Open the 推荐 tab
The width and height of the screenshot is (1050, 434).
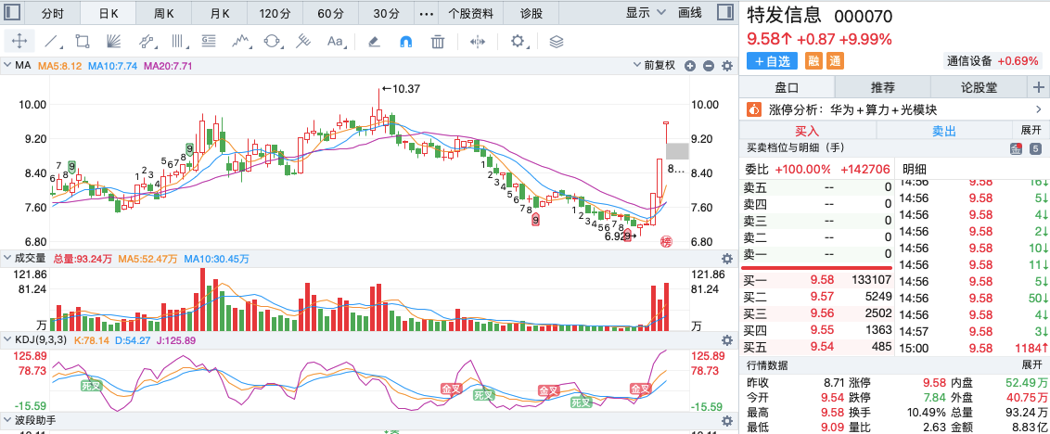883,87
